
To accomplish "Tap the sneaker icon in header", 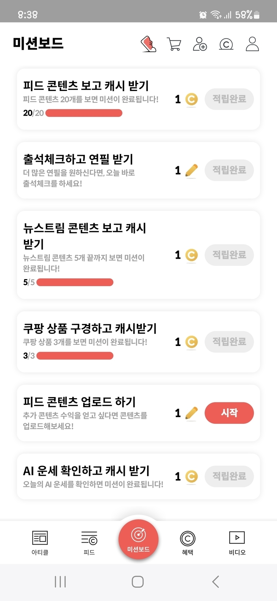I will tap(149, 44).
